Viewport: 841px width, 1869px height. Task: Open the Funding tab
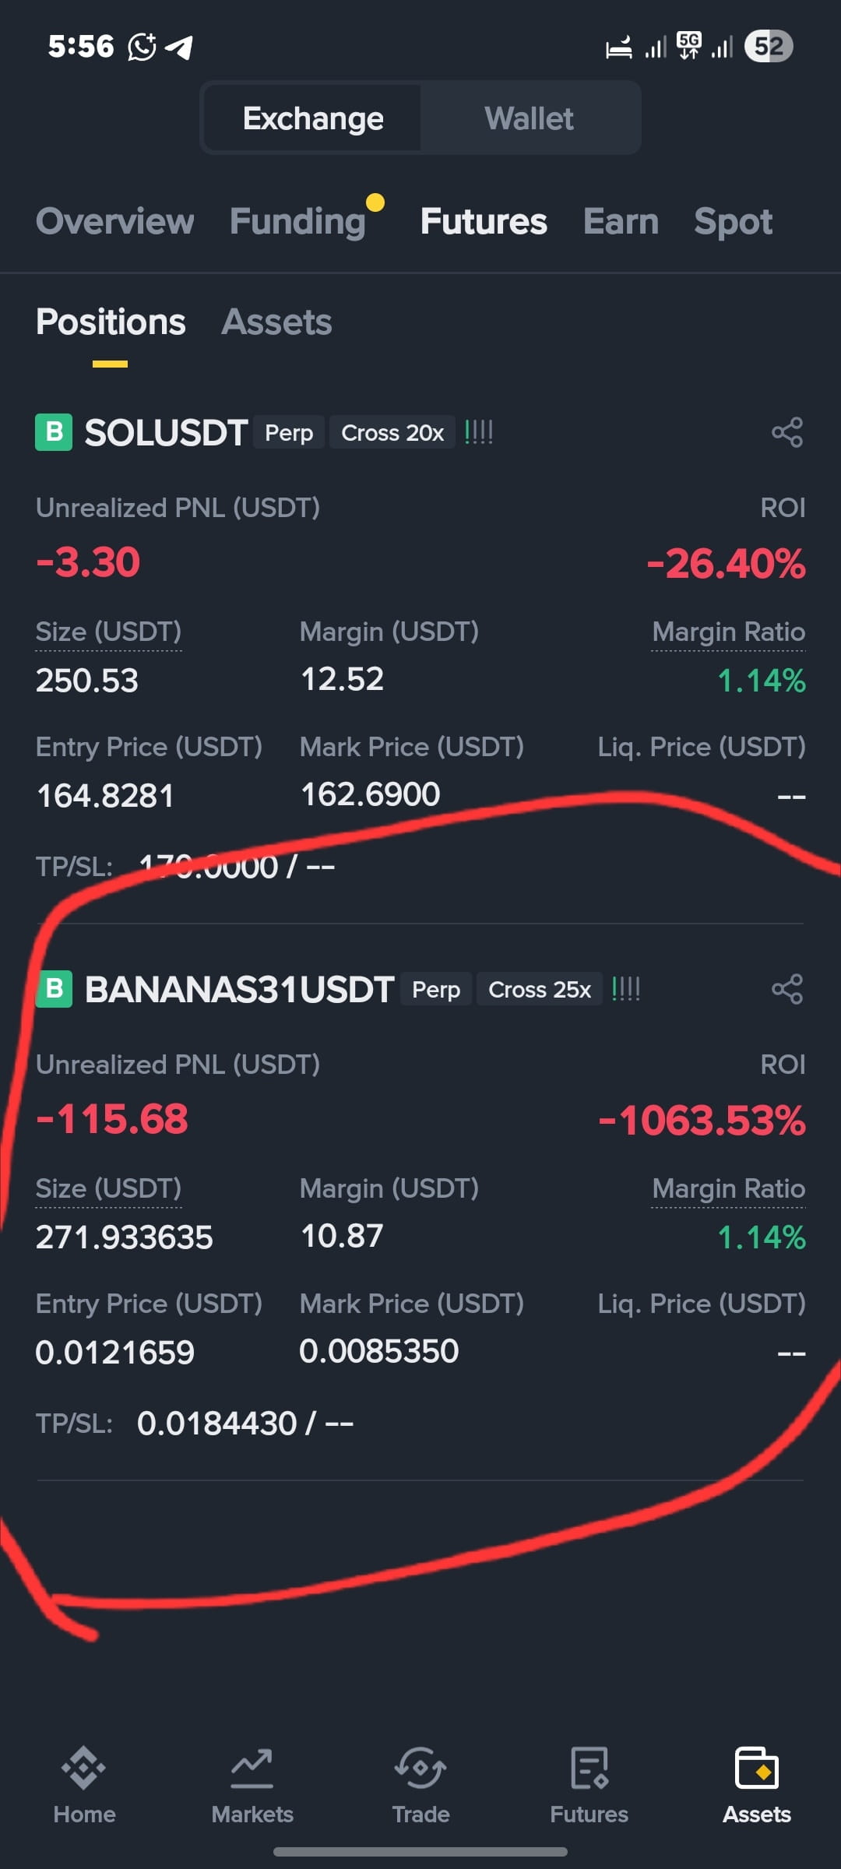[x=298, y=221]
